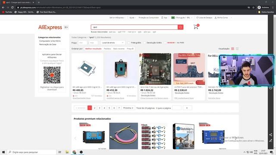Enable the Frete grátis checkbox
Screen dimensions: 276x155
pos(129,43)
